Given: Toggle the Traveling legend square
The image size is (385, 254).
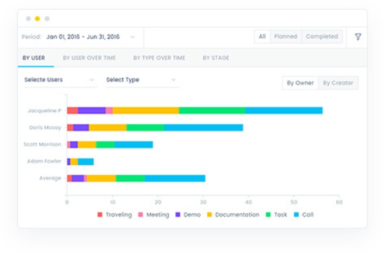Looking at the screenshot, I should click(x=100, y=215).
